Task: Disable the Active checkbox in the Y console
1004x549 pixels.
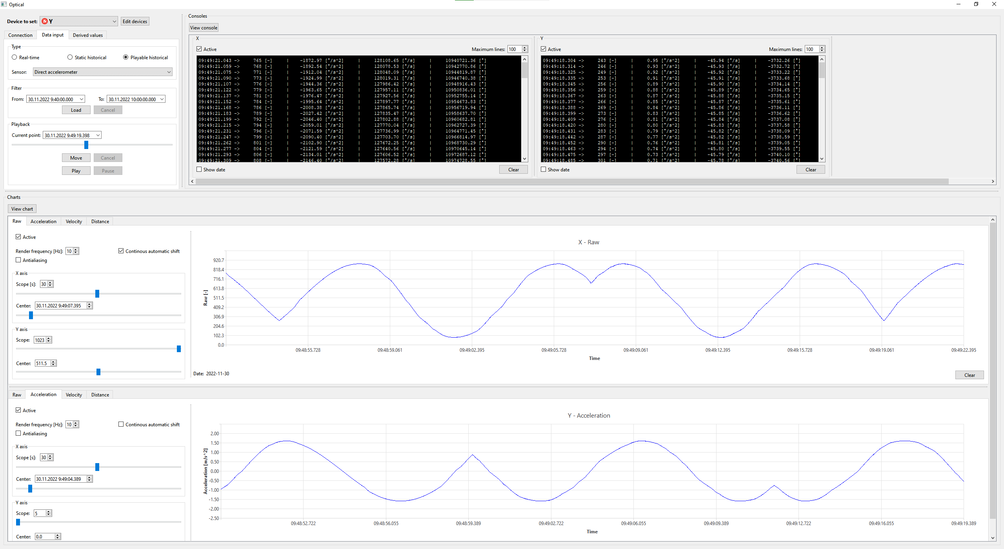Action: click(x=544, y=49)
